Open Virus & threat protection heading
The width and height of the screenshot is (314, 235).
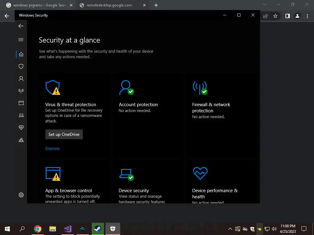(x=71, y=105)
